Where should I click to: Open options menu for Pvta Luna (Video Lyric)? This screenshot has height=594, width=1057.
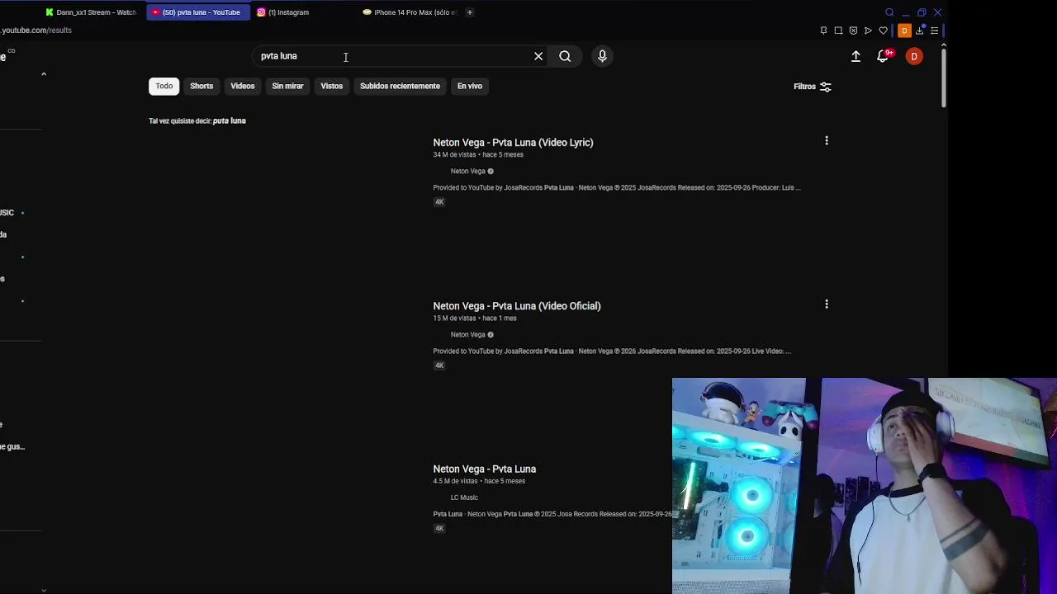click(x=827, y=141)
